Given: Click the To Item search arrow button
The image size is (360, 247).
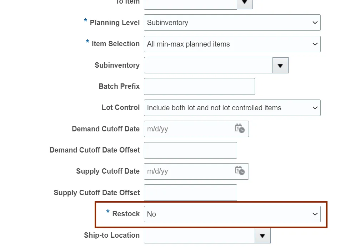Looking at the screenshot, I should (x=245, y=3).
